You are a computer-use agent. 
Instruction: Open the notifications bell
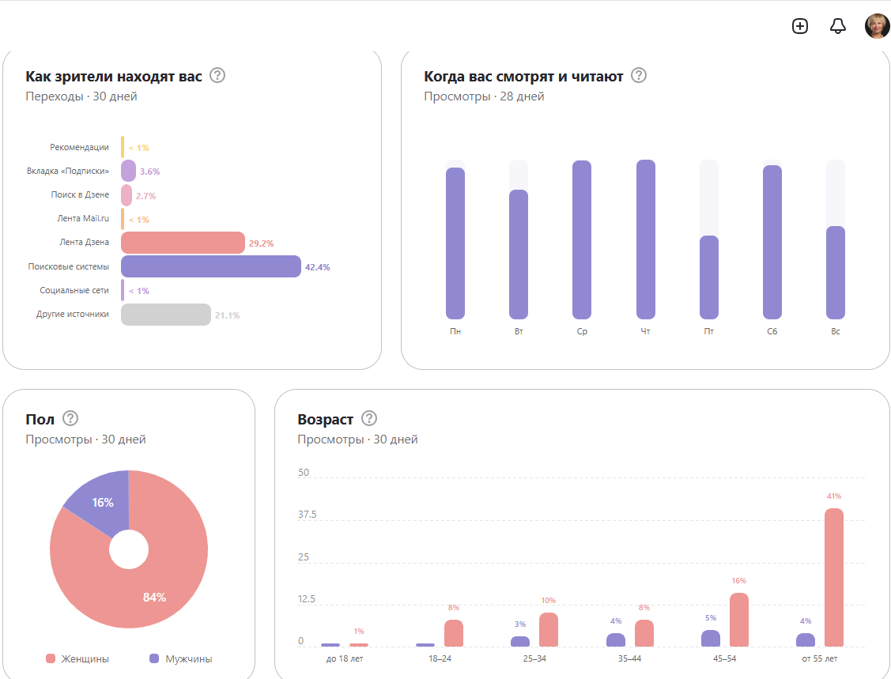point(837,26)
